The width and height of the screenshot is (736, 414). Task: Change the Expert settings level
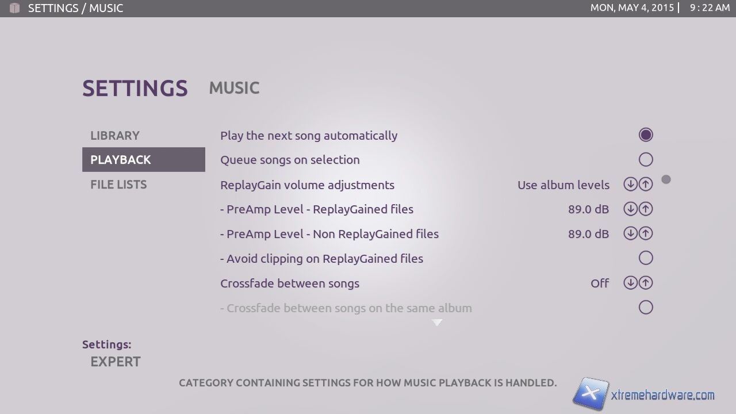click(x=116, y=362)
